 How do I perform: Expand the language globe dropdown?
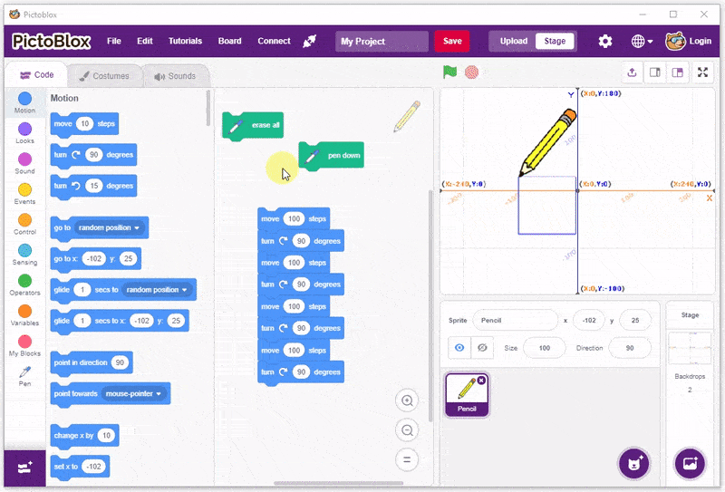point(642,41)
